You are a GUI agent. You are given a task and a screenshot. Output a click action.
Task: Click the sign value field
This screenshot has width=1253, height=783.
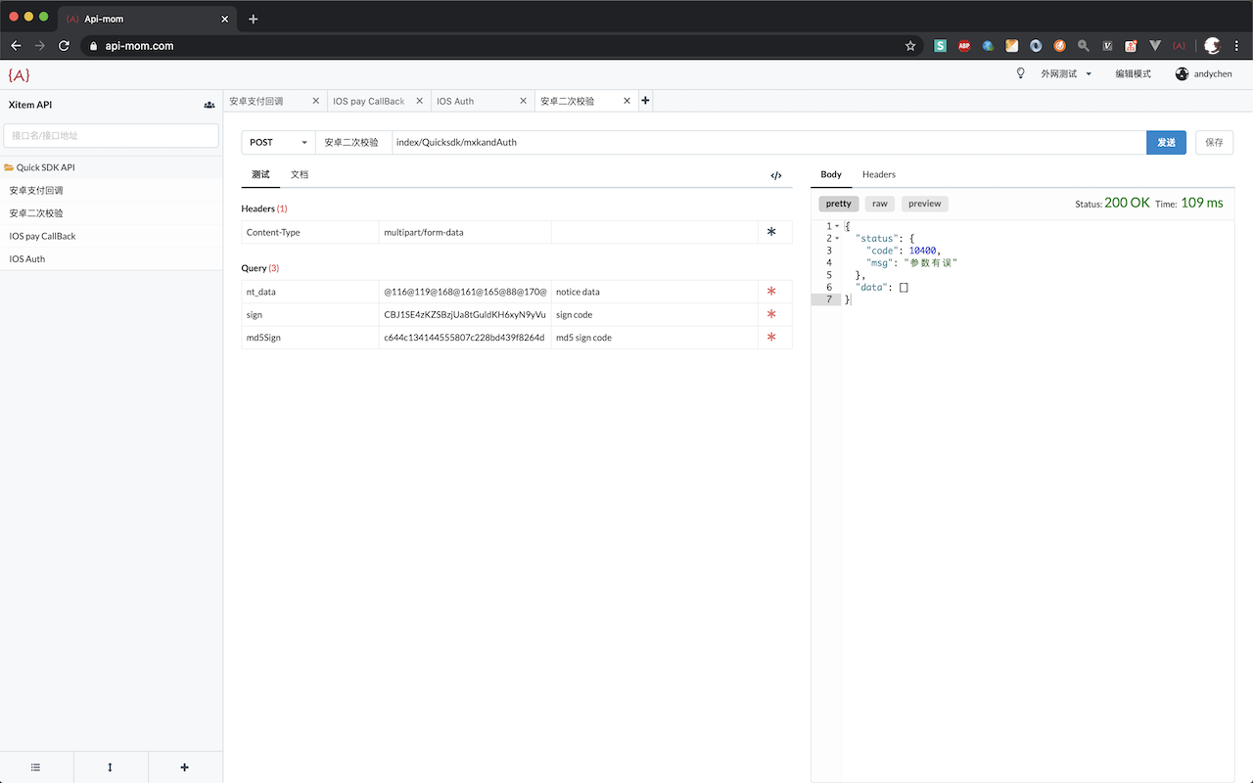coord(465,314)
